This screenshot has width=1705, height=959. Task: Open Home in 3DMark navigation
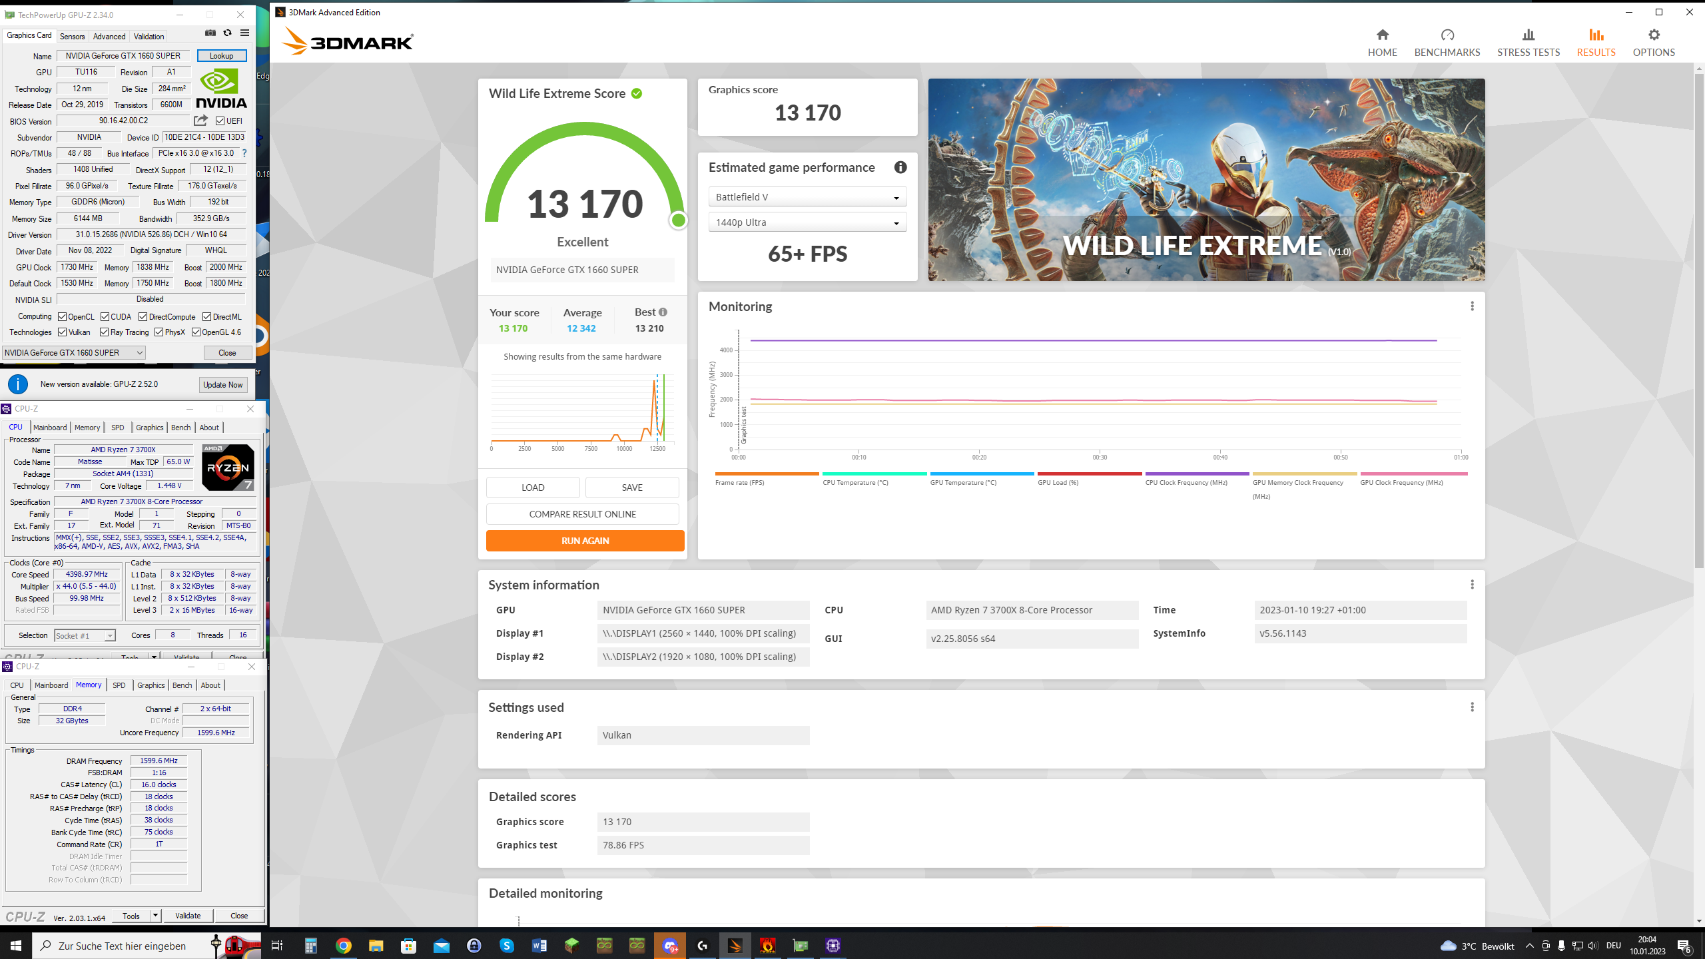point(1382,43)
